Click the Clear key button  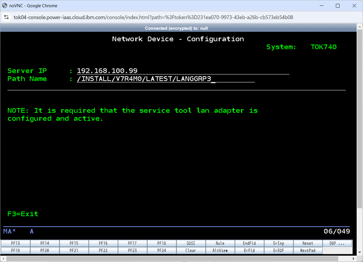pyautogui.click(x=191, y=250)
